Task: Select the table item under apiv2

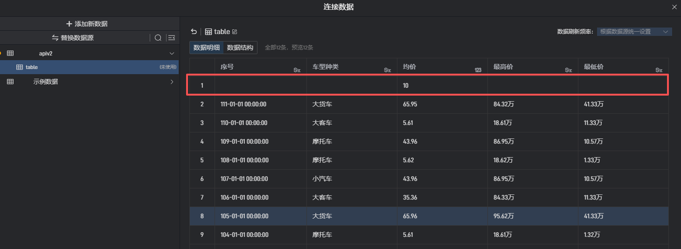Action: coord(32,67)
